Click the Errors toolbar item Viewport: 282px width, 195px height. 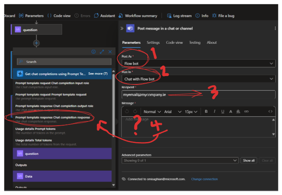[82, 16]
